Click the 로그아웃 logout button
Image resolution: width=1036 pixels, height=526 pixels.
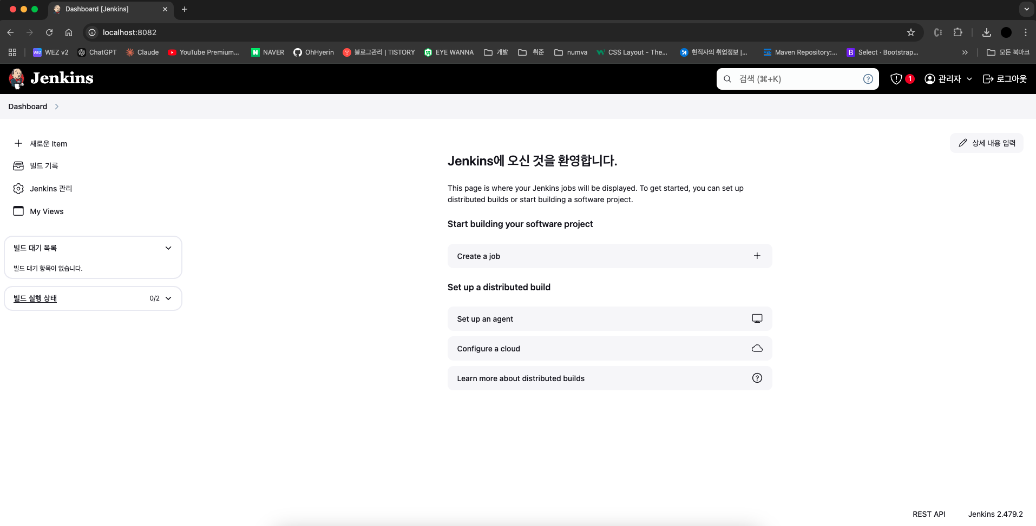tap(1005, 79)
